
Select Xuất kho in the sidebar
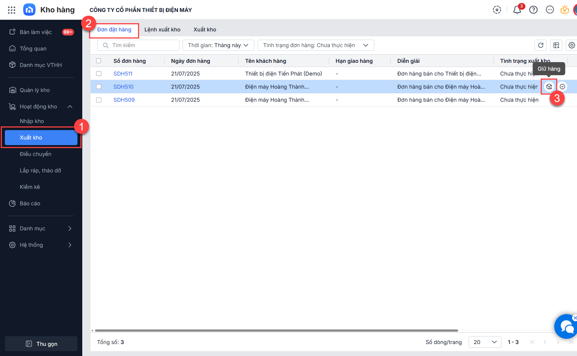point(41,138)
